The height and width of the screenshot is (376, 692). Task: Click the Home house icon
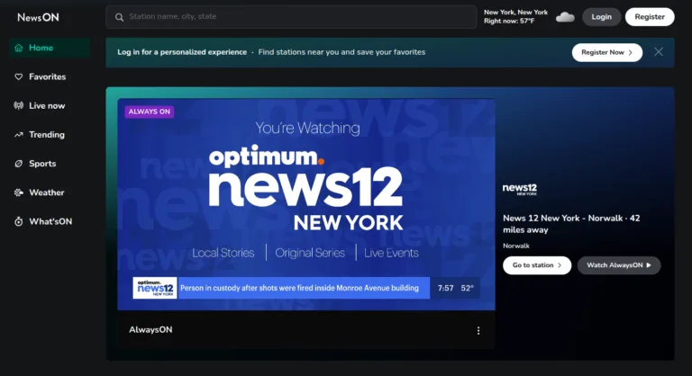19,48
